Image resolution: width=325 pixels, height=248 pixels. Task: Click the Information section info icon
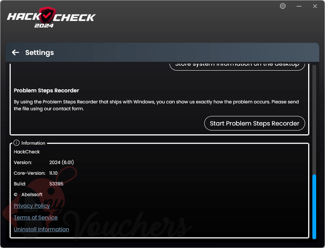pos(16,143)
